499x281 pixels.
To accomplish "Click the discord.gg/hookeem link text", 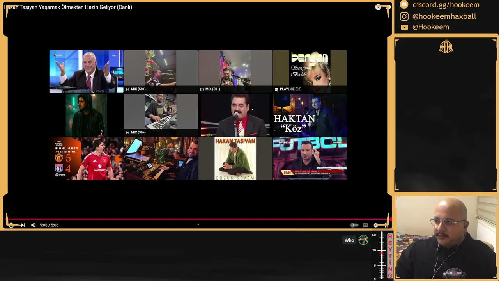I will 446,5.
